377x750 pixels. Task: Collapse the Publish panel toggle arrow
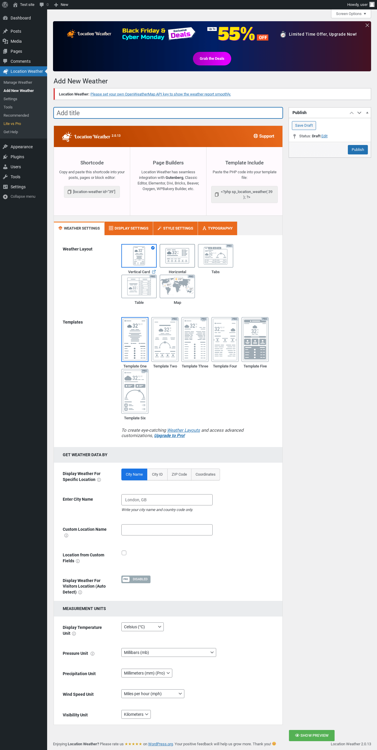click(367, 113)
